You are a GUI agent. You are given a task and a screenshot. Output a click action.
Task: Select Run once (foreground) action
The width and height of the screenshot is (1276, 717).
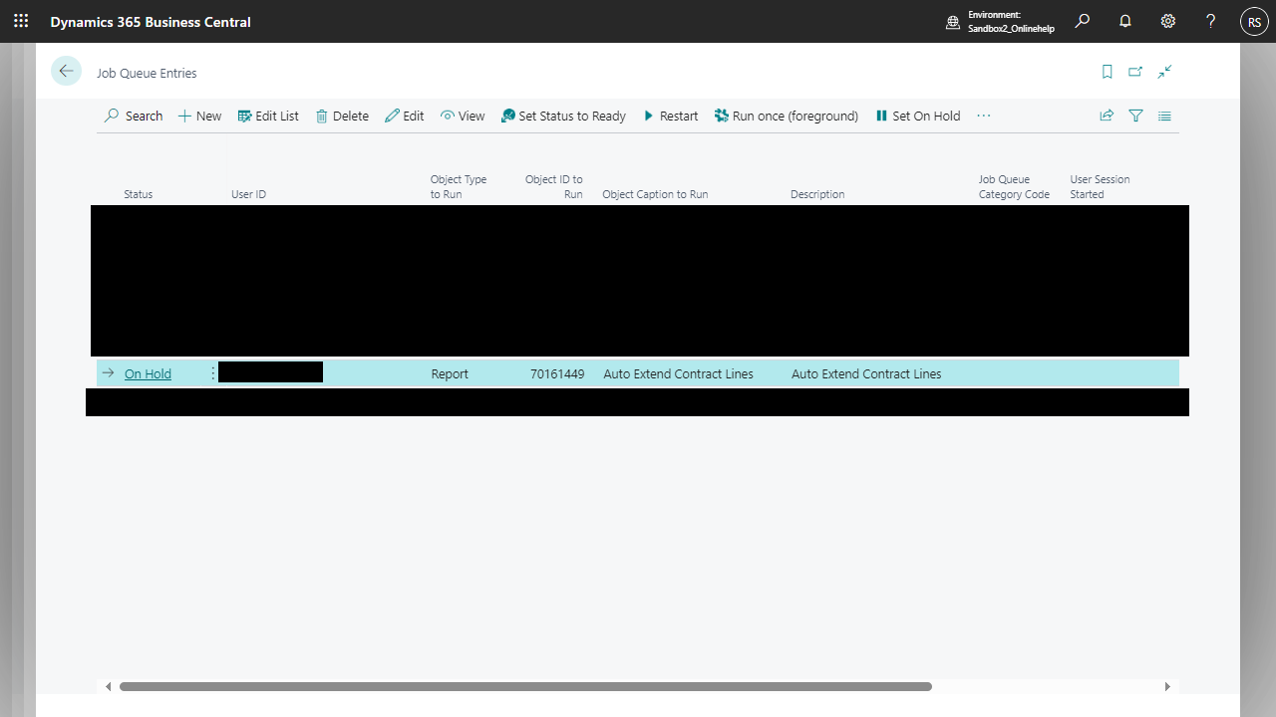(x=786, y=116)
